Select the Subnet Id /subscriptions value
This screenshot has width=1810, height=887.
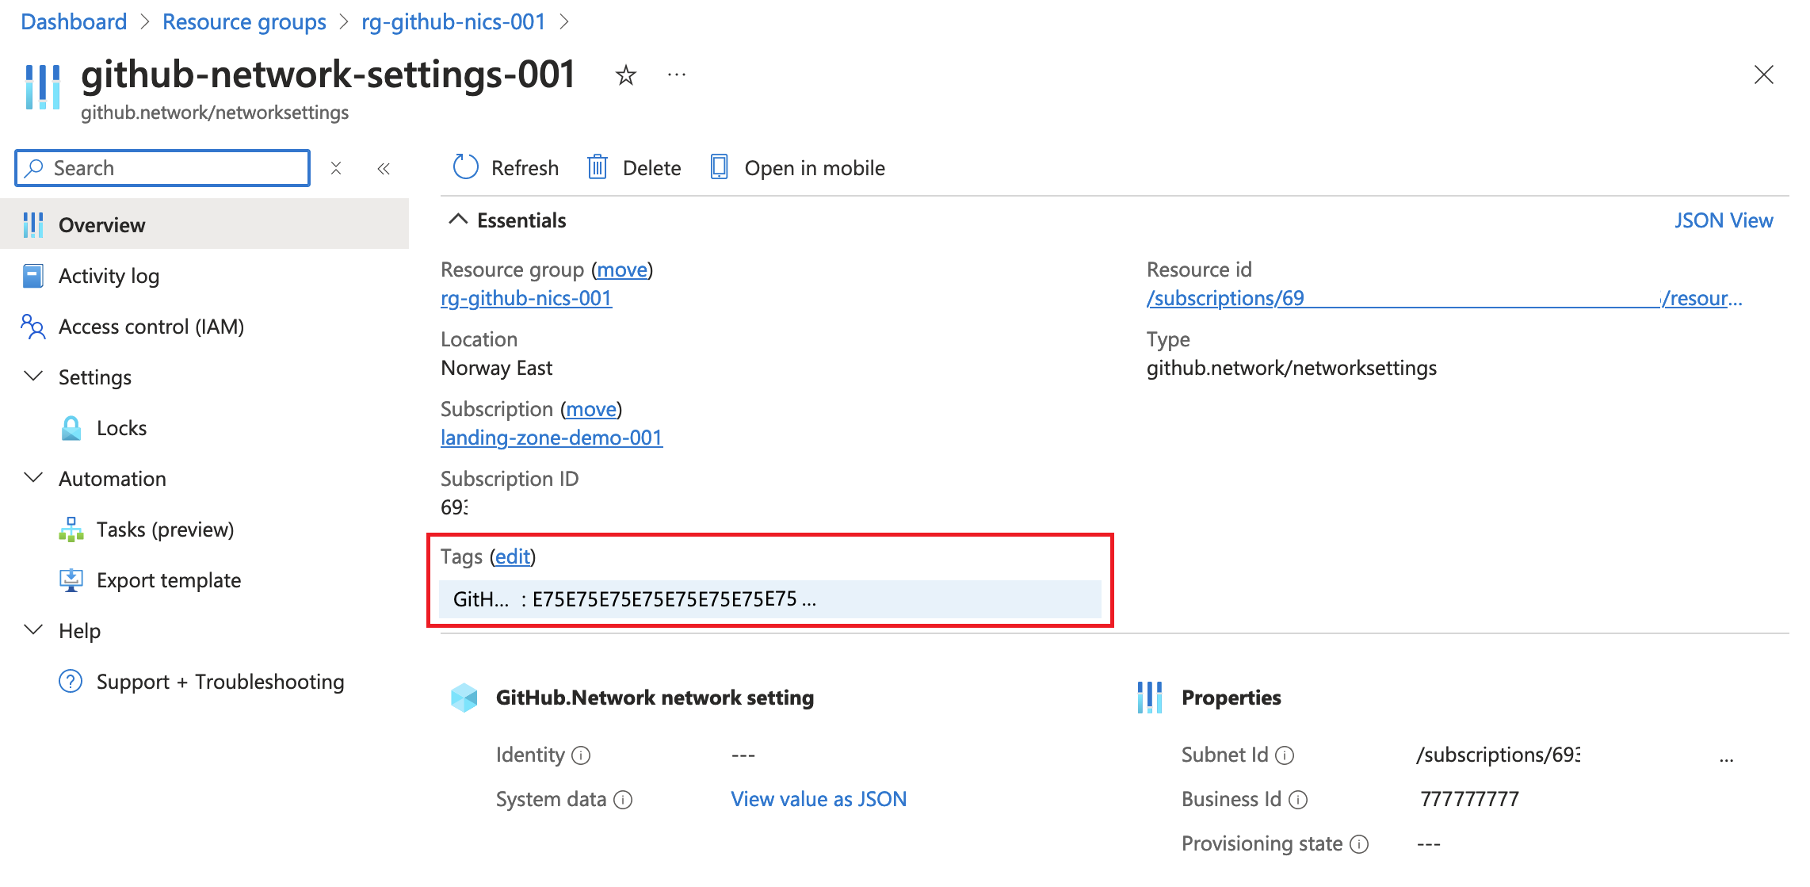pyautogui.click(x=1499, y=755)
